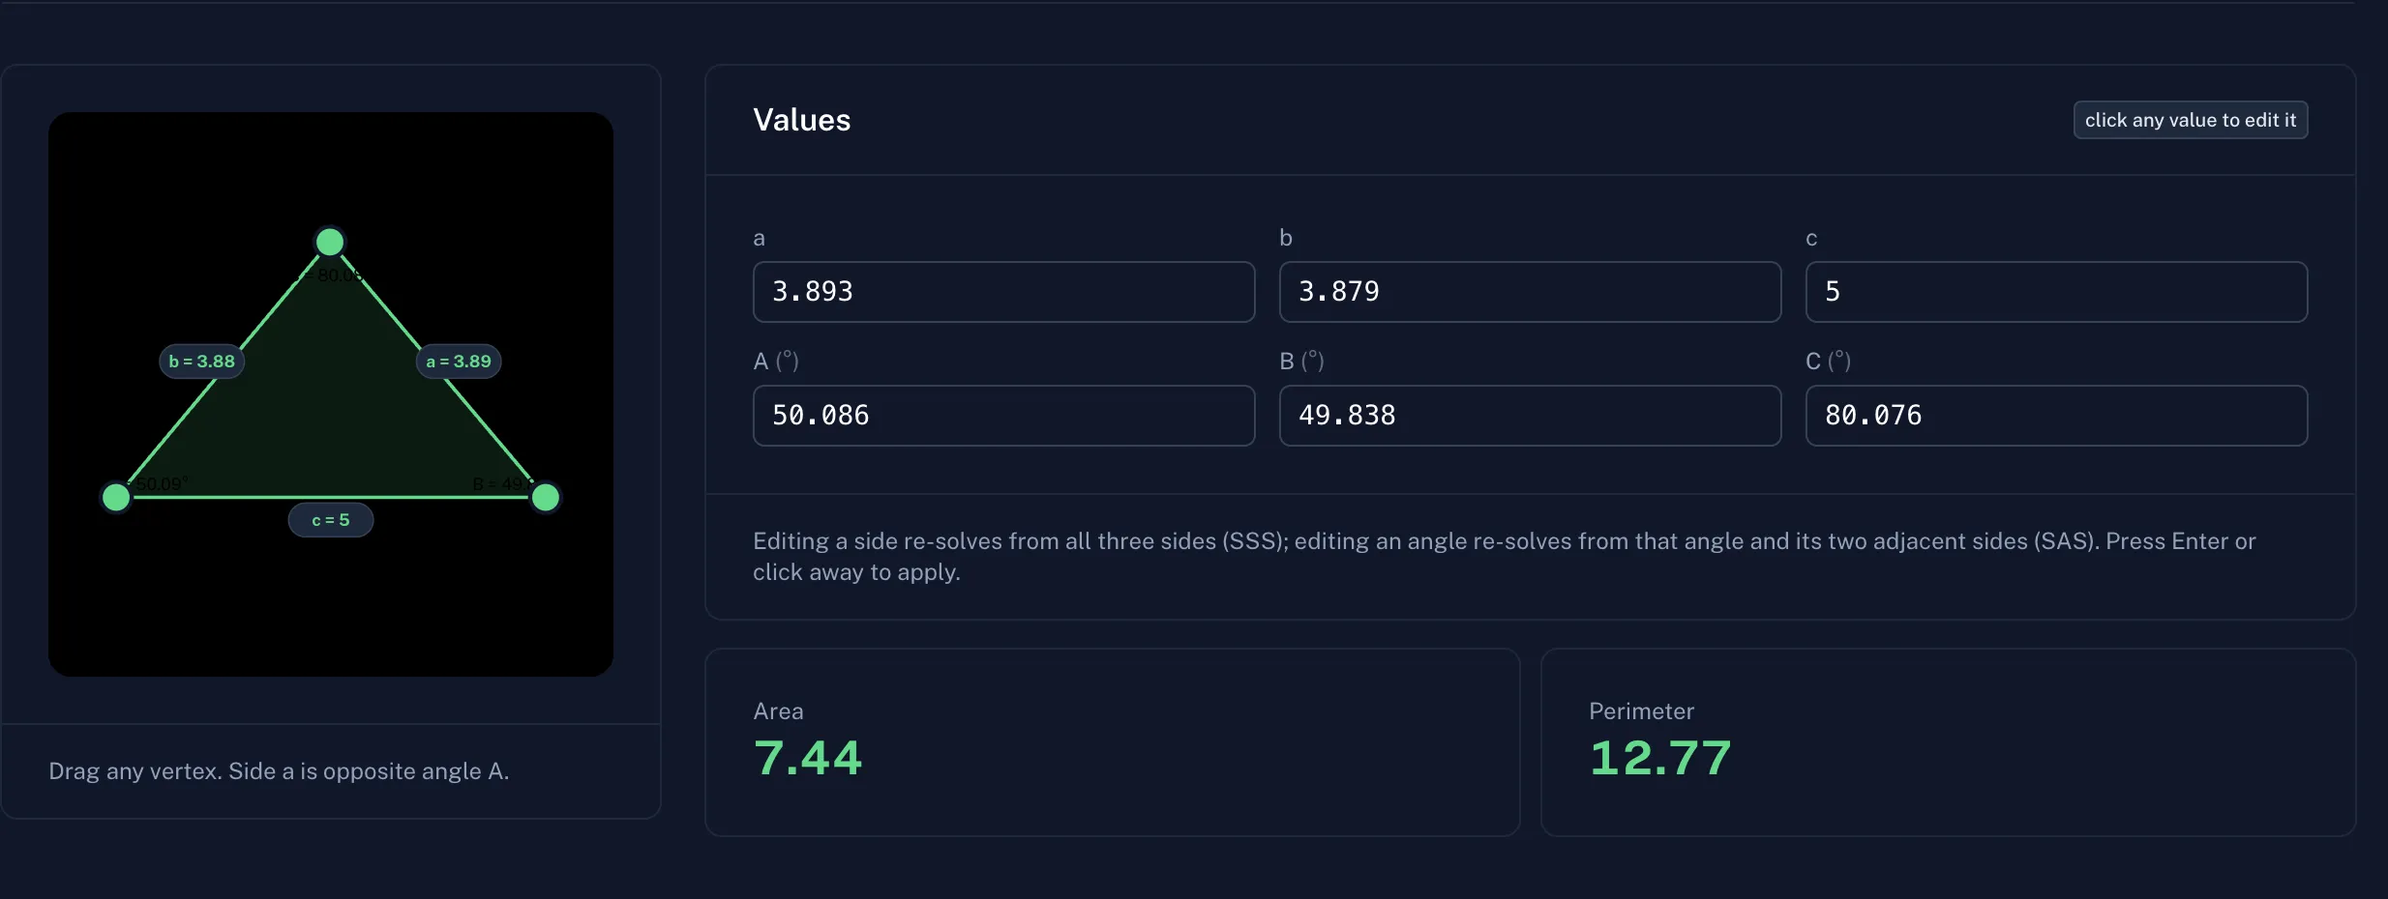Image resolution: width=2388 pixels, height=899 pixels.
Task: Edit angle A field showing 50.086
Action: tap(1004, 416)
